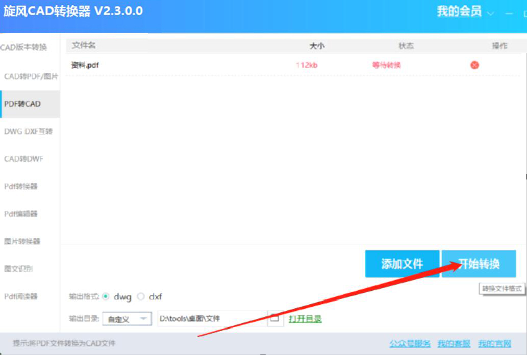The width and height of the screenshot is (527, 355).
Task: Open the Pdf编辑器 sidebar entry
Action: pos(20,214)
